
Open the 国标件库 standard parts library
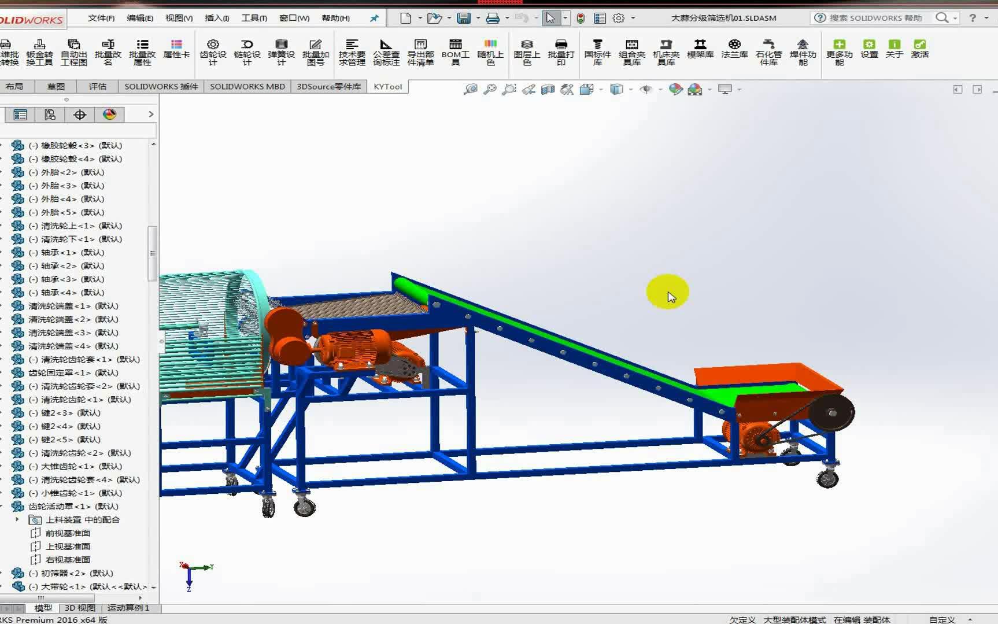pos(597,52)
